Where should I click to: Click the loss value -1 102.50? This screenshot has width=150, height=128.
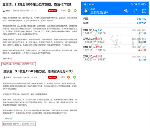pos(142,50)
